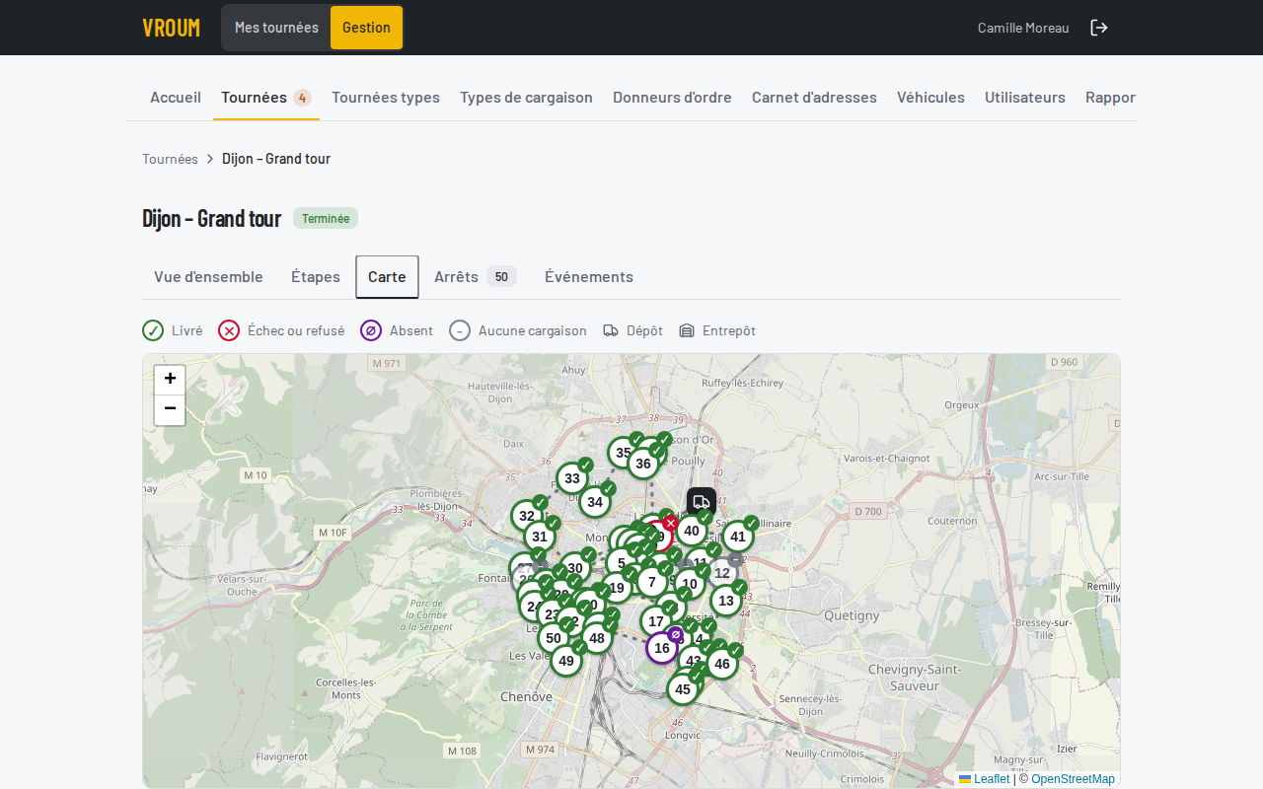This screenshot has width=1263, height=789.
Task: Click the Camille Moreau user name
Action: (x=1023, y=28)
